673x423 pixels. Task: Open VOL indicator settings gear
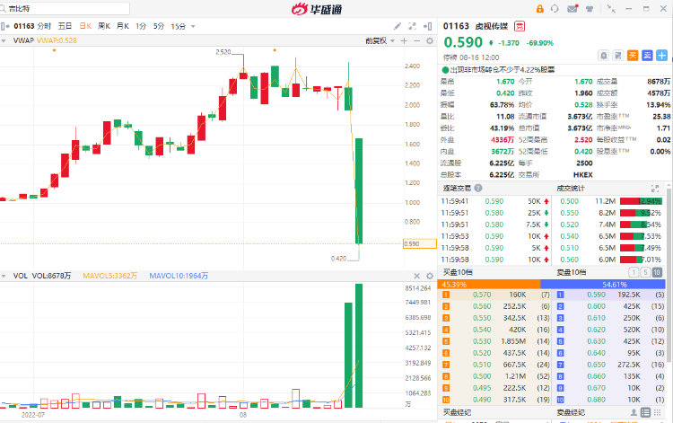430,276
